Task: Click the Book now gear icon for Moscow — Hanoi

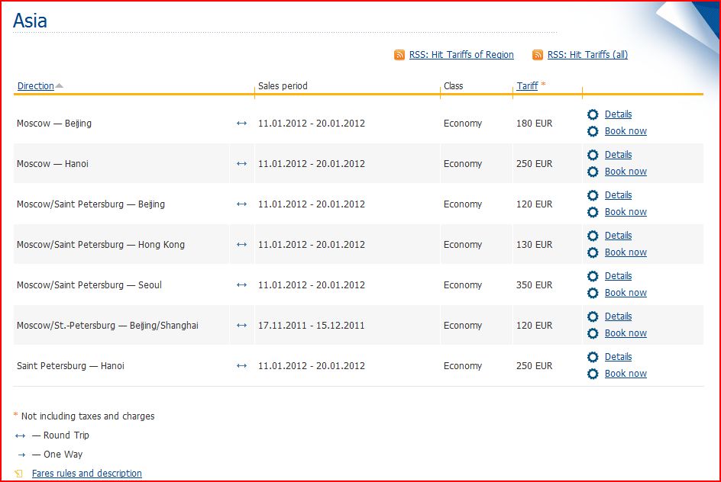Action: [x=593, y=172]
